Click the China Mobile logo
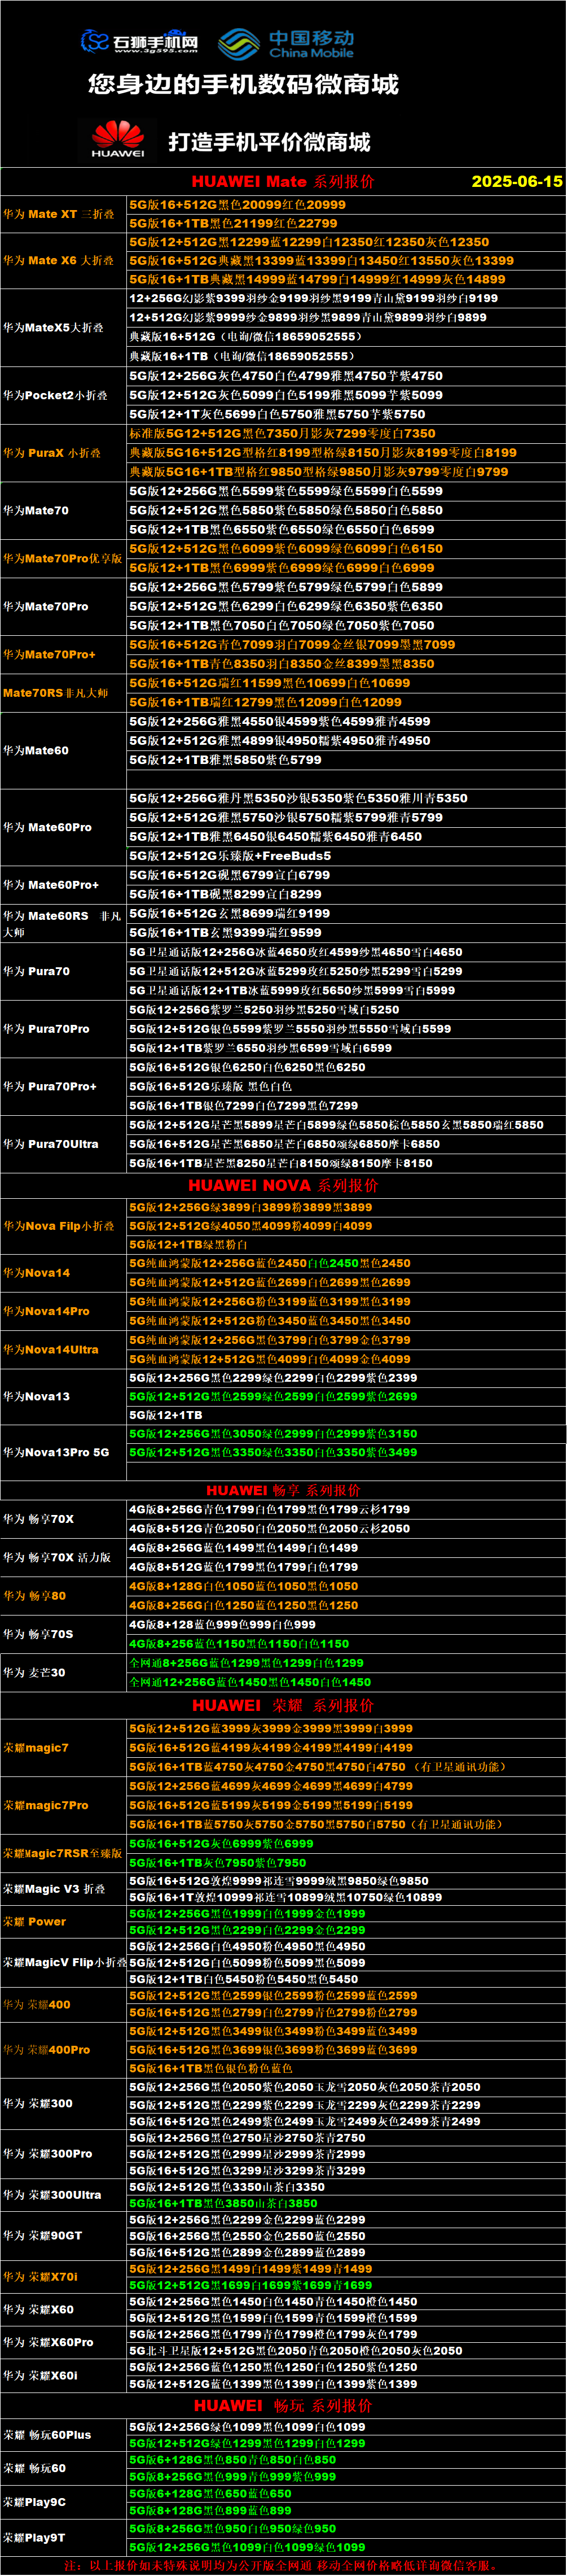567x2576 pixels. [286, 44]
